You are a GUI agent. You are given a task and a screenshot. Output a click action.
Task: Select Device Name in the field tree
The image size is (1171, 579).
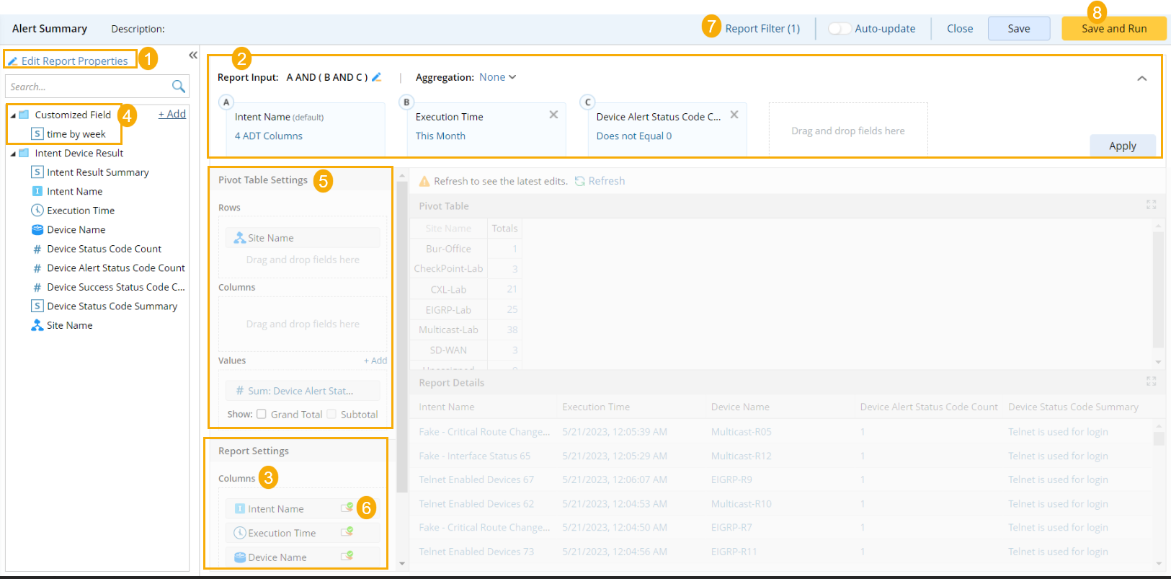[76, 229]
